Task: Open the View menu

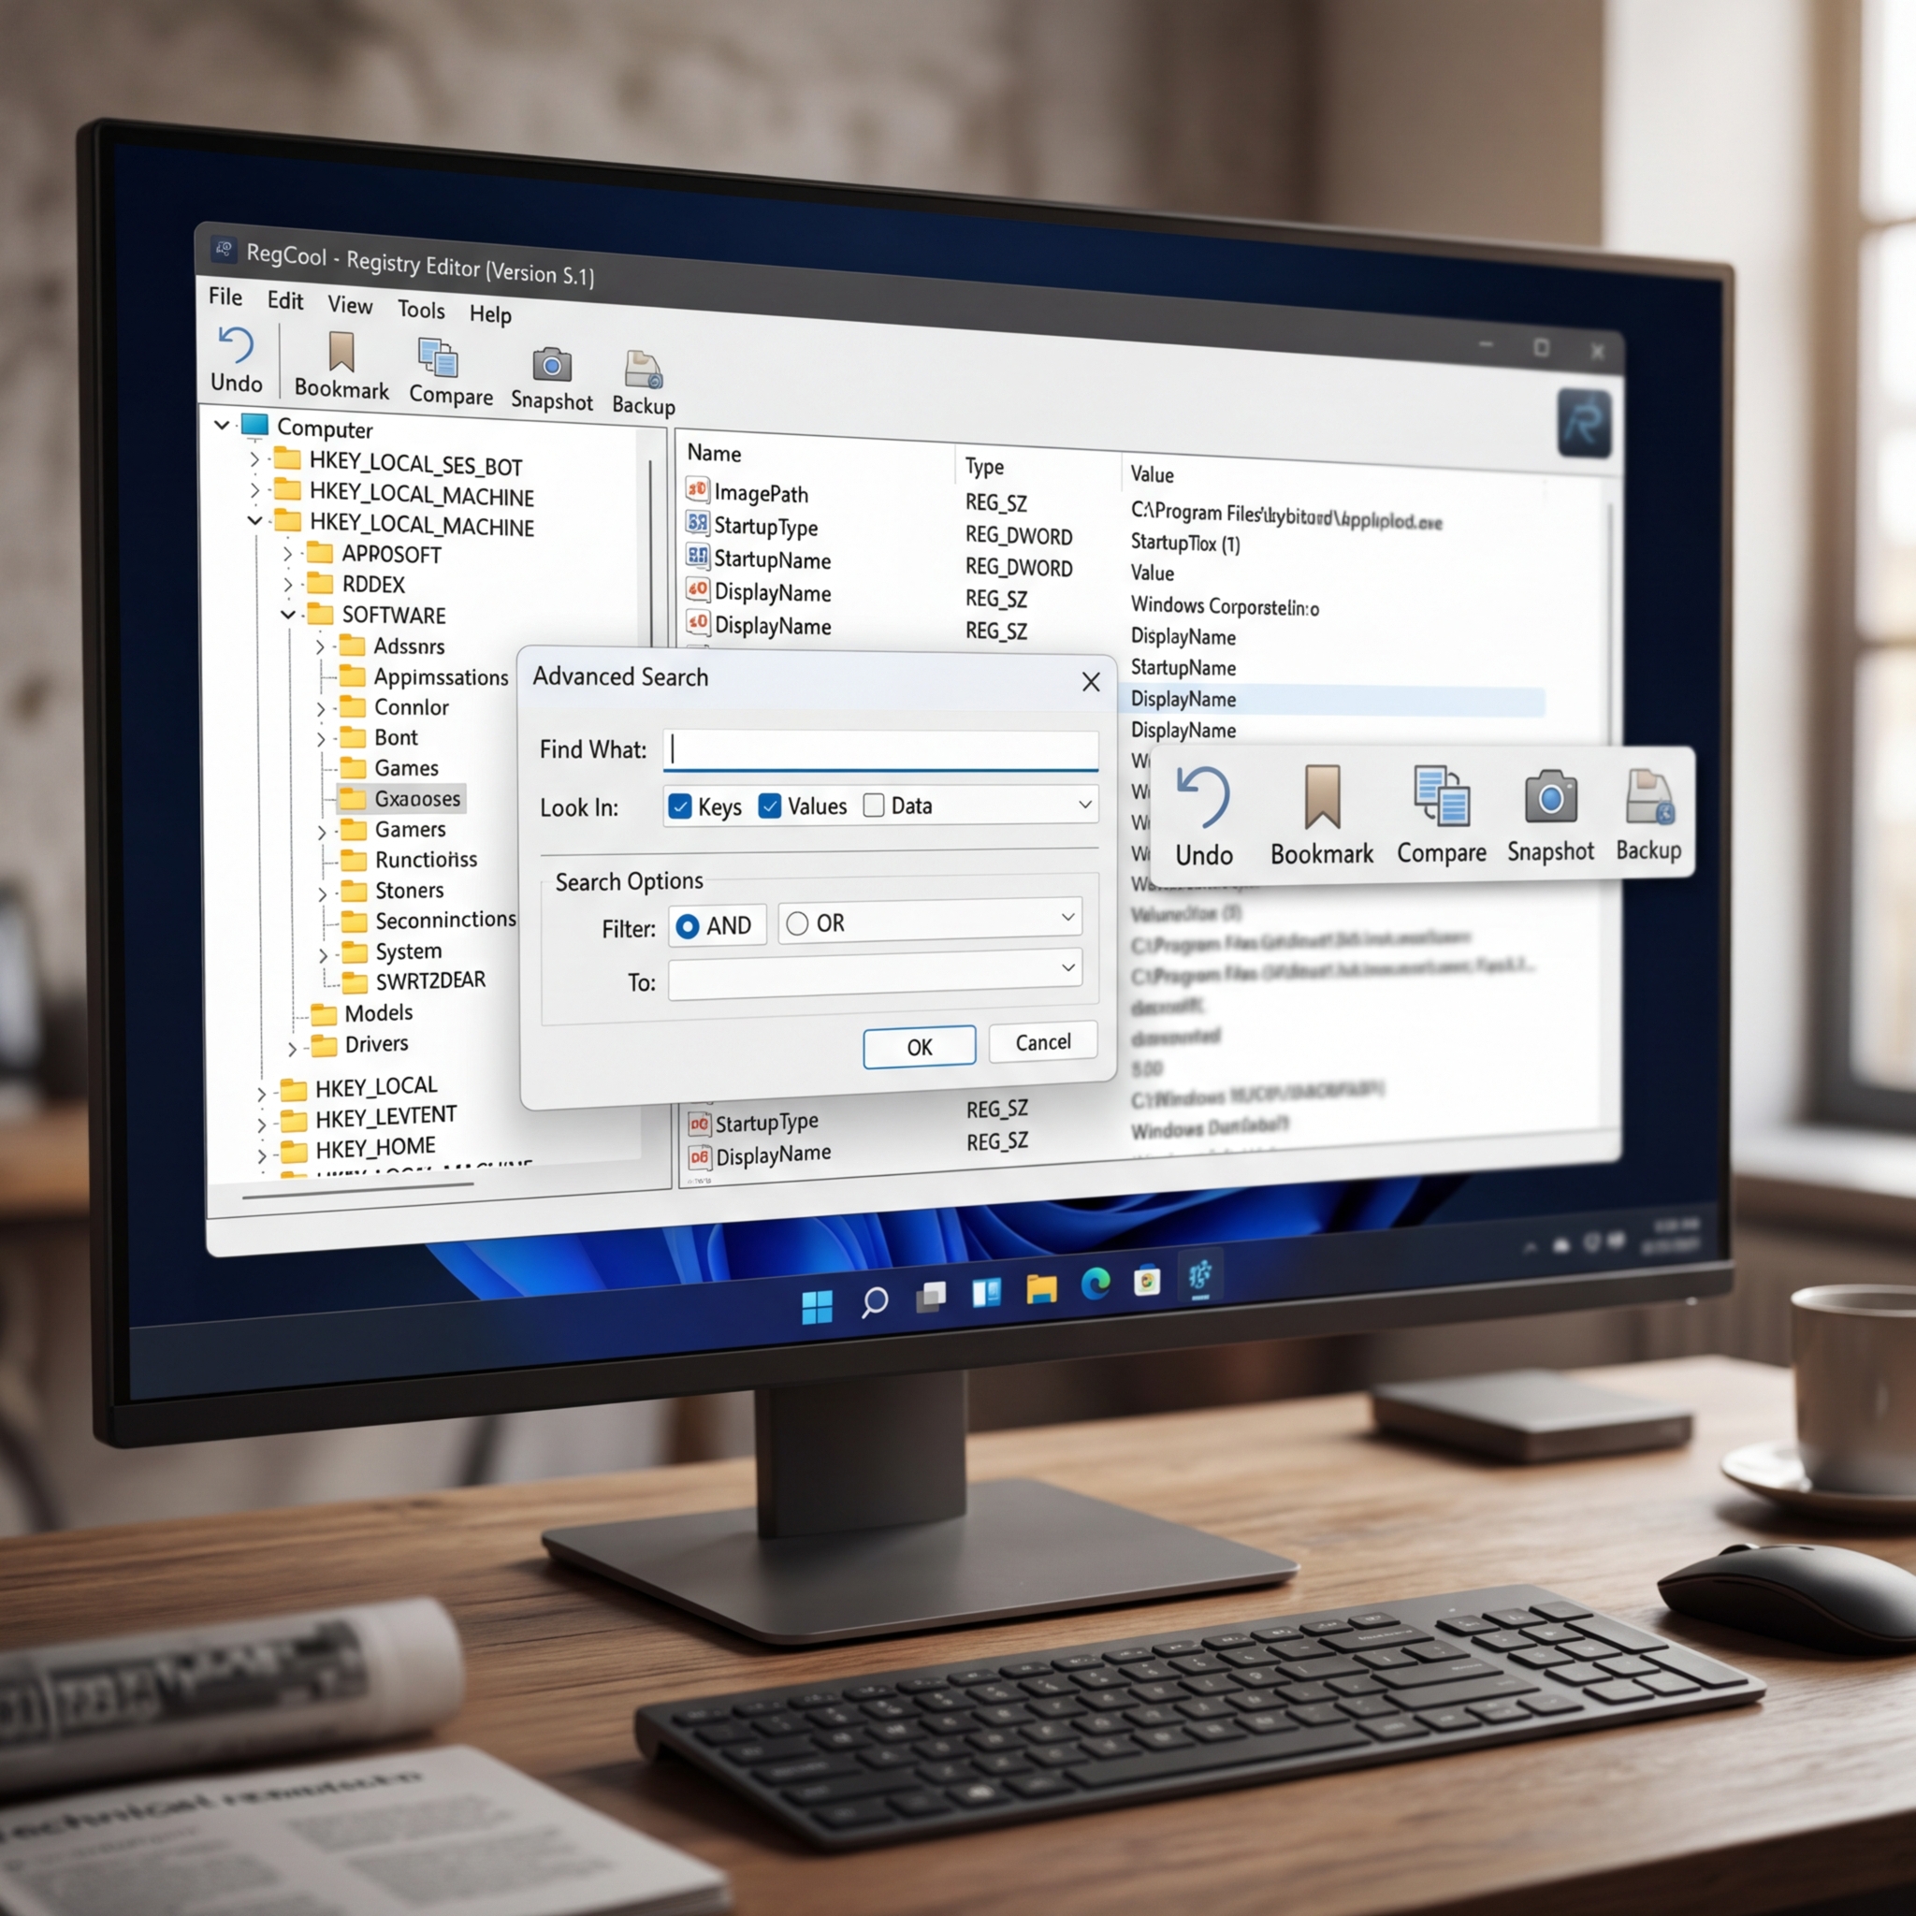Action: [x=350, y=304]
